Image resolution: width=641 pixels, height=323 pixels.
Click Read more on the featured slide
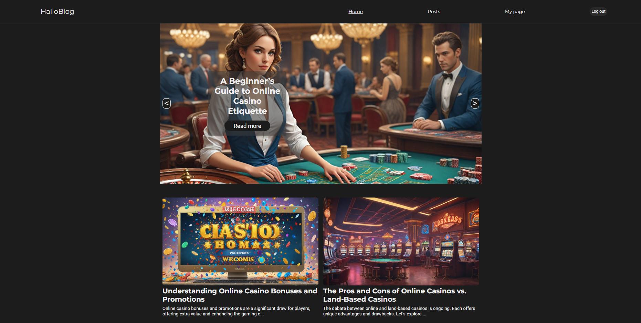247,126
